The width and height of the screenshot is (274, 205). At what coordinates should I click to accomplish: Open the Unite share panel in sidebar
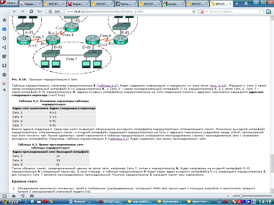coord(4,48)
